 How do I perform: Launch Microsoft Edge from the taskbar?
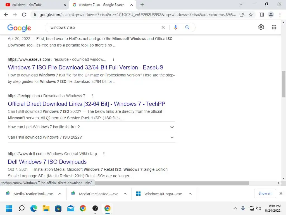click(34, 208)
